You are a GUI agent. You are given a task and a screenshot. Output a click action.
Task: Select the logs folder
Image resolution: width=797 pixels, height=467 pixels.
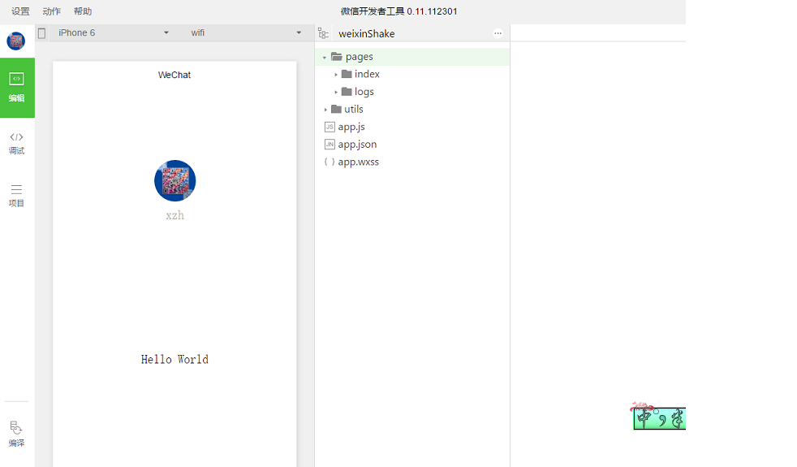[x=412, y=92]
